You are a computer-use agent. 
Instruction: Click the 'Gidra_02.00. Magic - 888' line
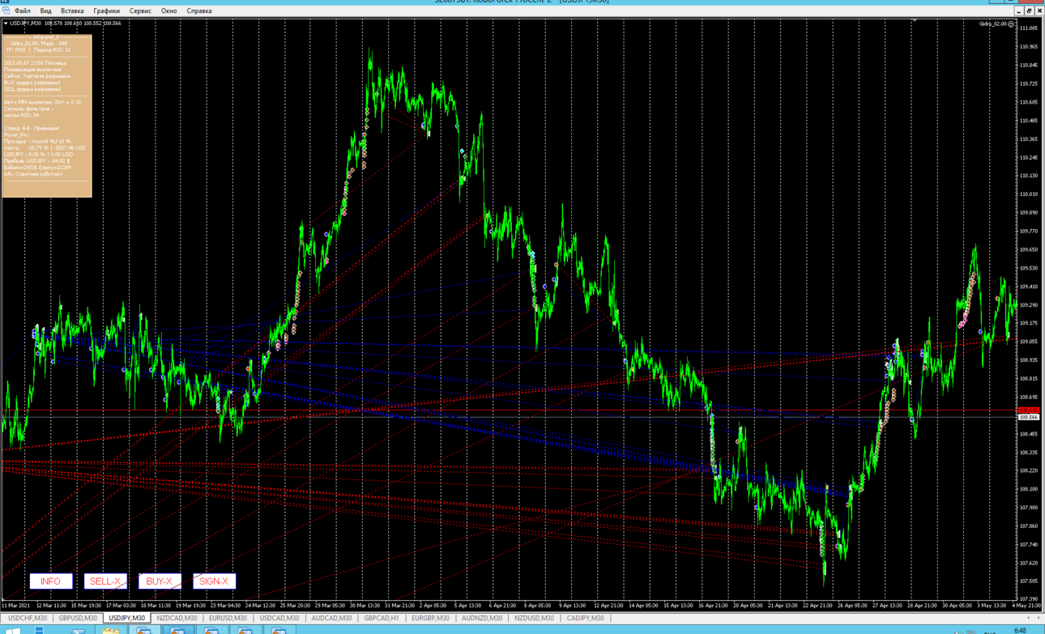tap(39, 44)
